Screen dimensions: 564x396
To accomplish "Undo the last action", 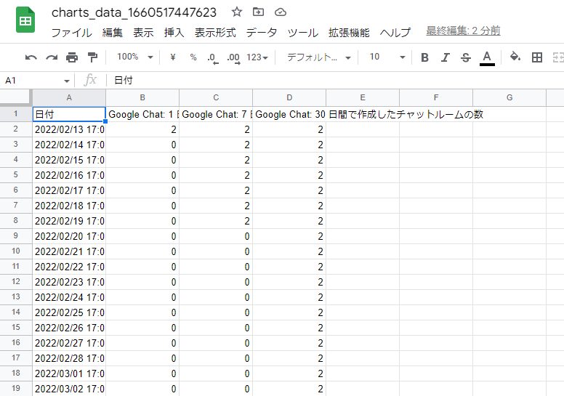I will [31, 57].
